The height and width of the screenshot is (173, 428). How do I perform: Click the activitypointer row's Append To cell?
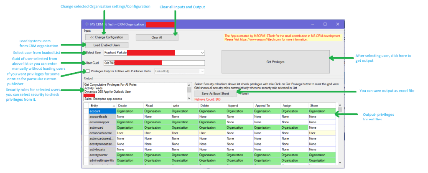(x=267, y=155)
